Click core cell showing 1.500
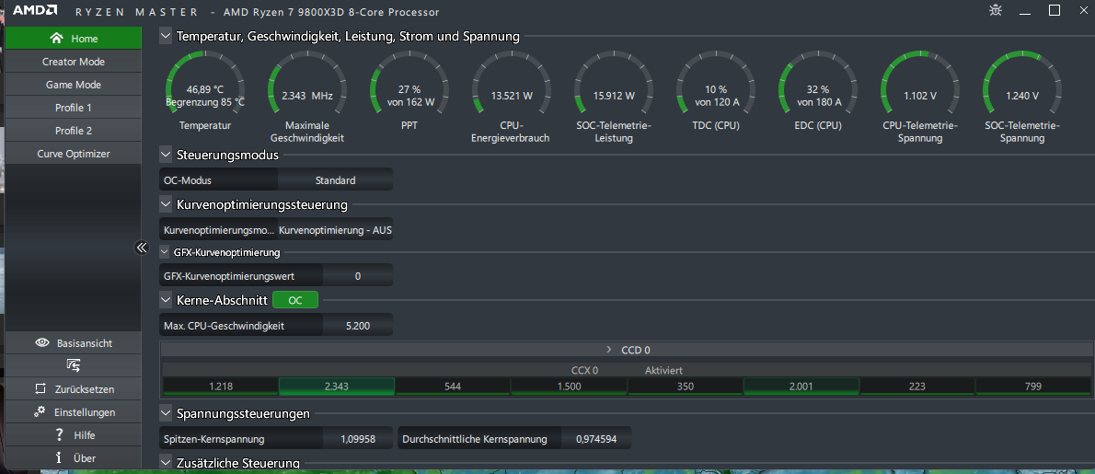 point(569,386)
